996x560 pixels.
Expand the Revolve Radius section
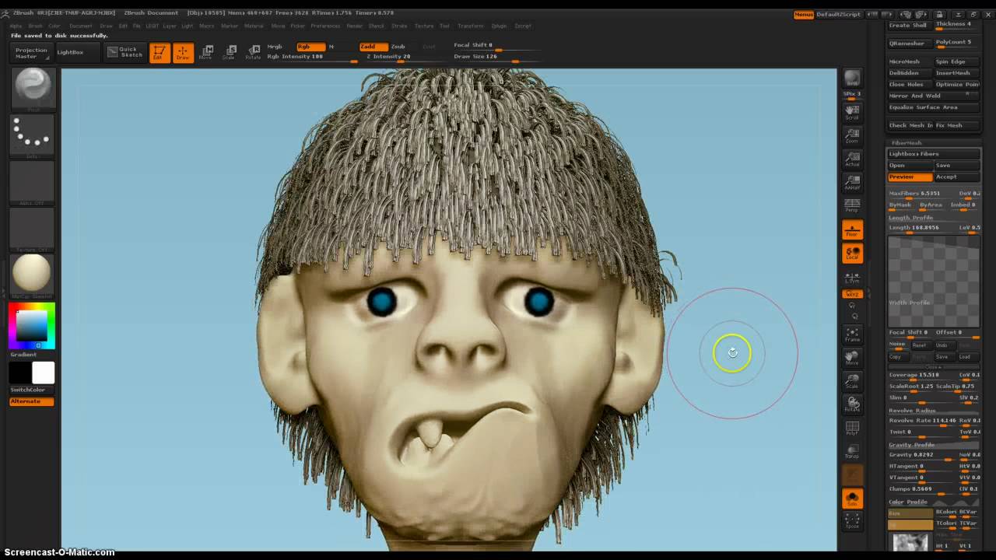point(913,411)
